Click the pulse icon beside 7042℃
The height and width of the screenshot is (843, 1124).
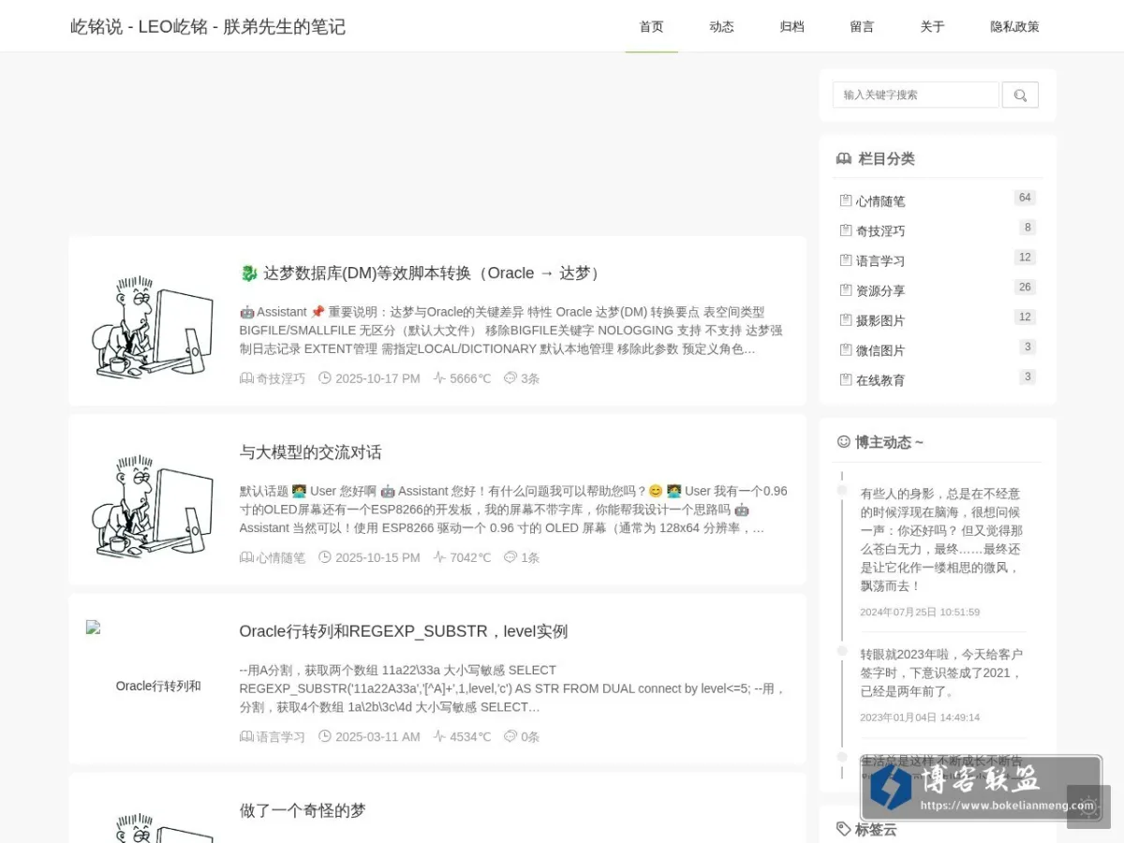click(x=439, y=557)
